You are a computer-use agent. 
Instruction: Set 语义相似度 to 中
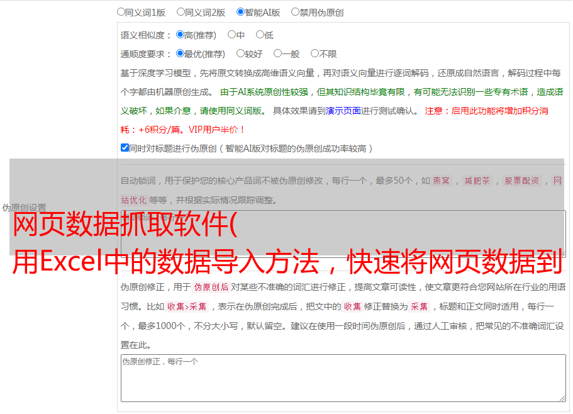pos(231,35)
